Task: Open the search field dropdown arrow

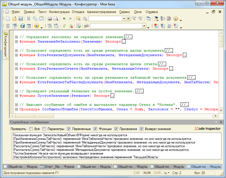Action: pos(124,19)
